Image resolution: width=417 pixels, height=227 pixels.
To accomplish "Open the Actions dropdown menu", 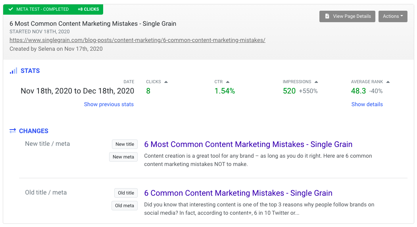I will [393, 17].
